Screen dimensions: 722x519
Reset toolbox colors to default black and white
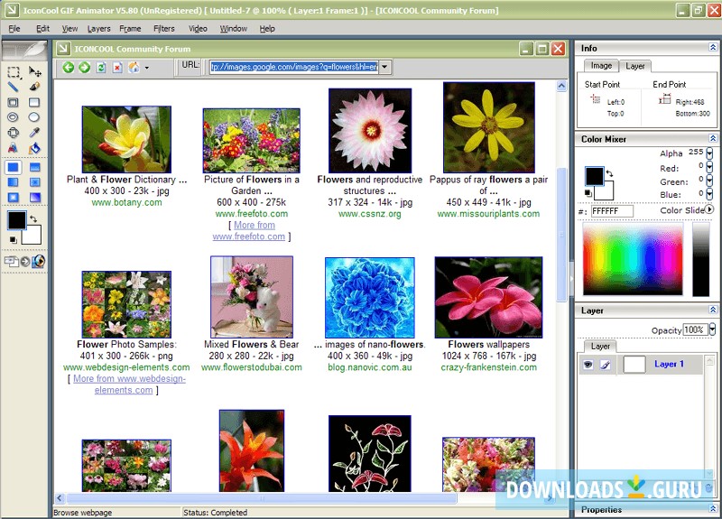(13, 240)
